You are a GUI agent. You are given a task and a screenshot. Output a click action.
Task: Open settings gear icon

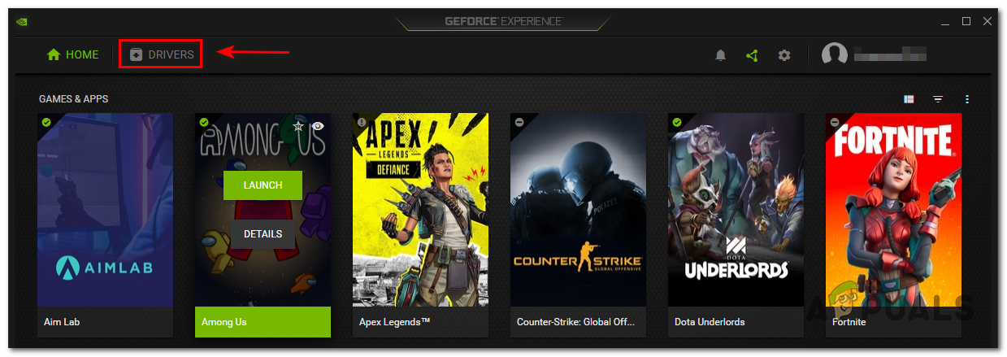point(783,55)
